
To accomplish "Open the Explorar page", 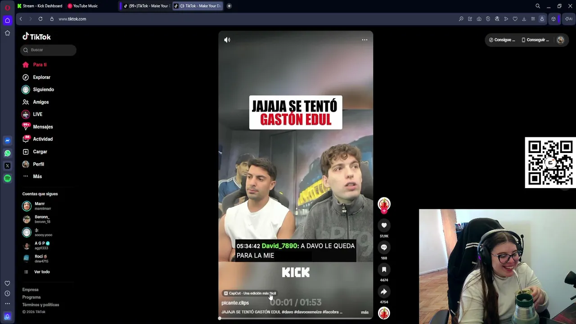I will [41, 77].
